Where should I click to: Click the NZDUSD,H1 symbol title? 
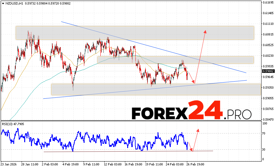(12, 3)
